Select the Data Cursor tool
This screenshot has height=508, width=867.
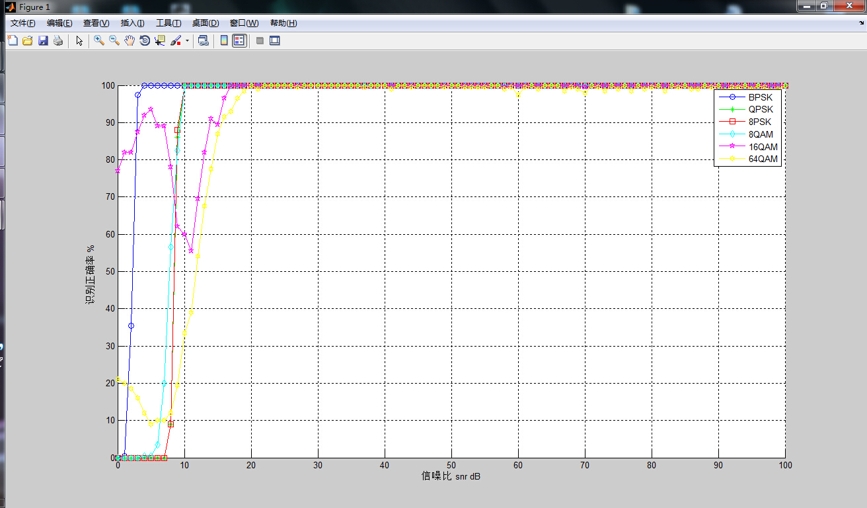[x=160, y=40]
